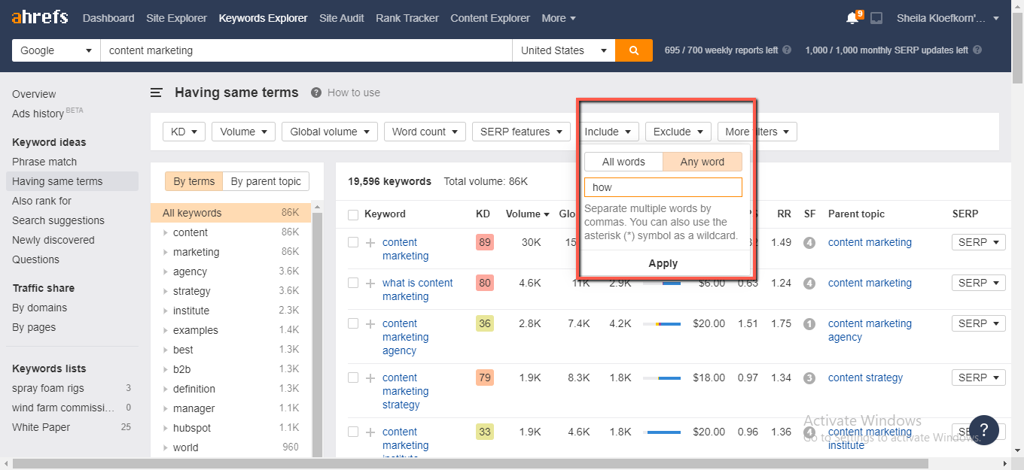Viewport: 1024px width, 470px height.
Task: Click help icon next to weekly reports left
Action: coord(787,50)
